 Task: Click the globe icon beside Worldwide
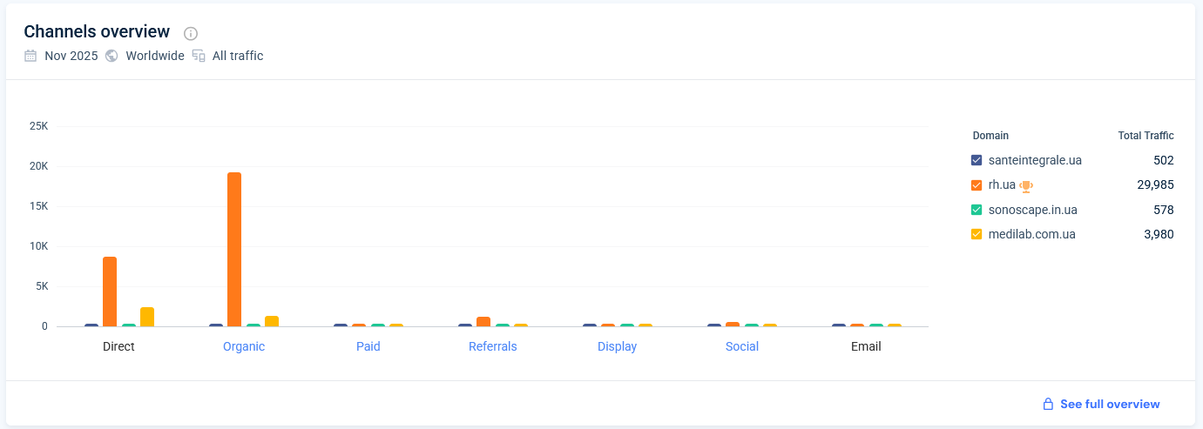pos(112,56)
